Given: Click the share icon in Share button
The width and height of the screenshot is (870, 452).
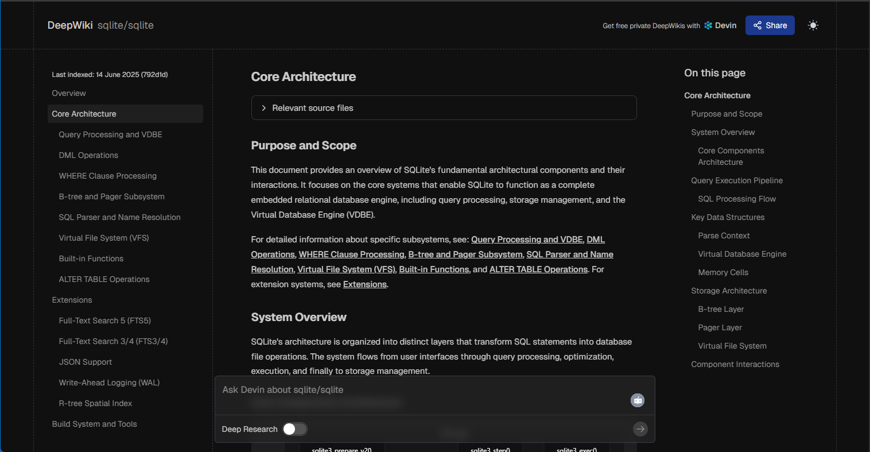Looking at the screenshot, I should coord(758,25).
